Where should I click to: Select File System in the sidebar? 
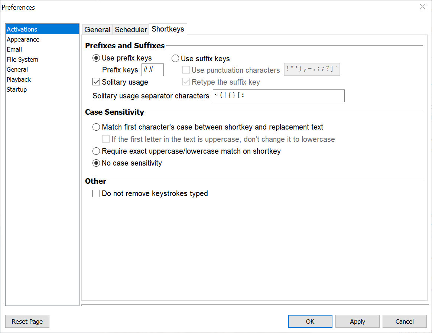coord(22,59)
